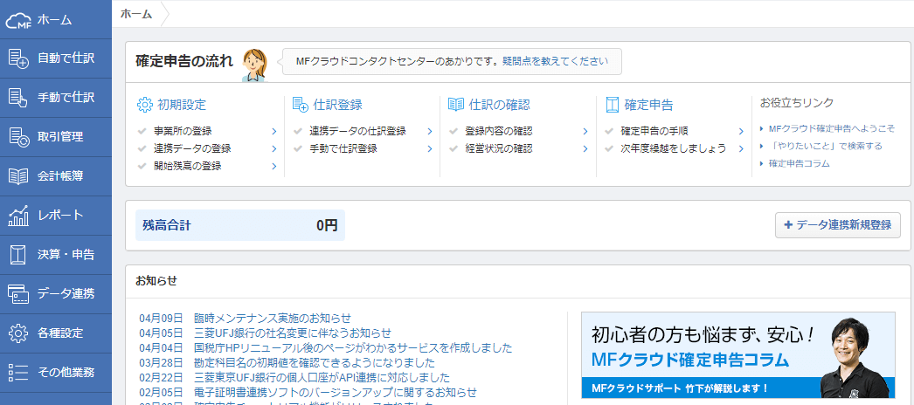This screenshot has height=405, width=914.
Task: Click the 会計帳簿 book icon
Action: click(x=18, y=176)
